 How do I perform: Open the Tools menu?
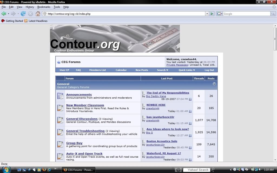tap(57, 7)
